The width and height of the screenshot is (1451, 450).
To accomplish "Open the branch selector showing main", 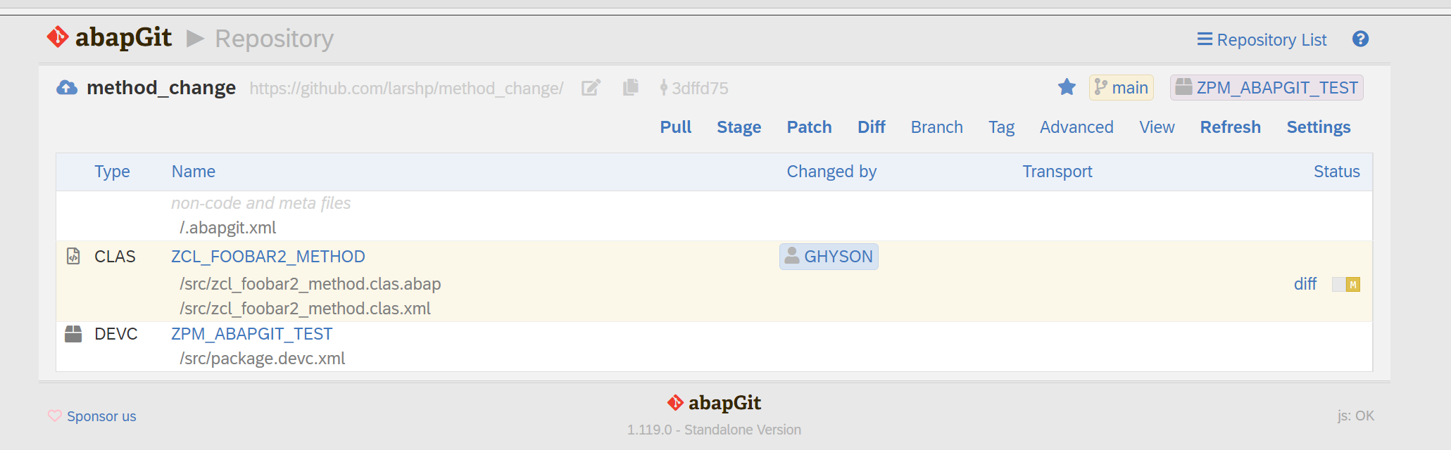I will [x=1121, y=87].
